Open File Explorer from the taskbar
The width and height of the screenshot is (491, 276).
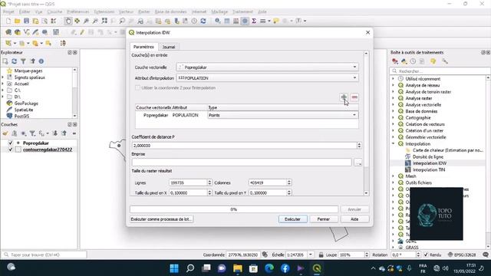(238, 268)
